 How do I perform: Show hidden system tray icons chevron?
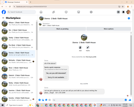point(109,105)
